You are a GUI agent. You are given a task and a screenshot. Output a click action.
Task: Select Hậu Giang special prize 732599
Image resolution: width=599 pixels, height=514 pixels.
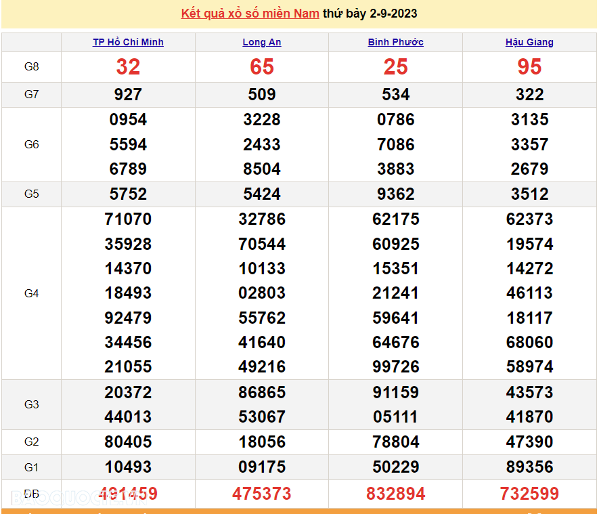[529, 494]
